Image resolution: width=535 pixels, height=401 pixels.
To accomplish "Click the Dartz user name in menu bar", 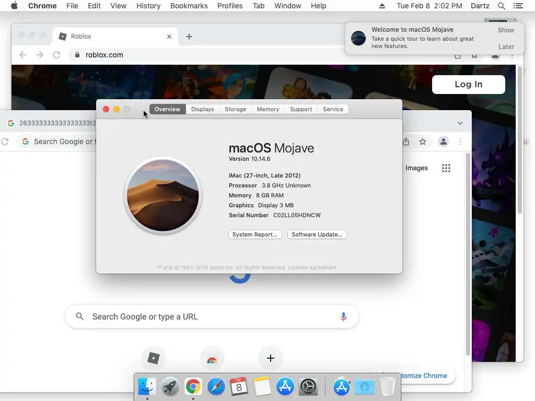I will click(x=480, y=6).
